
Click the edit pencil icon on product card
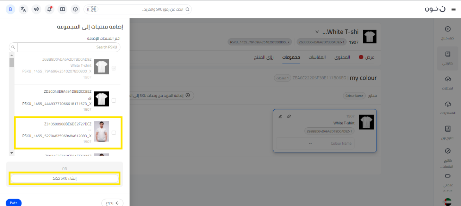tap(280, 116)
